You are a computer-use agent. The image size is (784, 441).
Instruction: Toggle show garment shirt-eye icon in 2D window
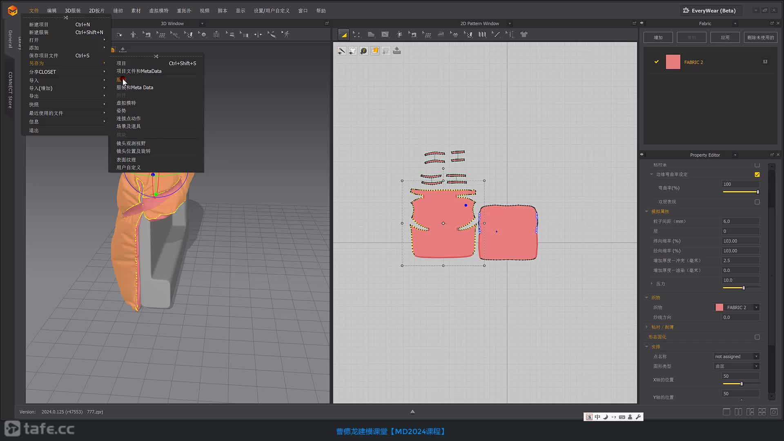(353, 51)
